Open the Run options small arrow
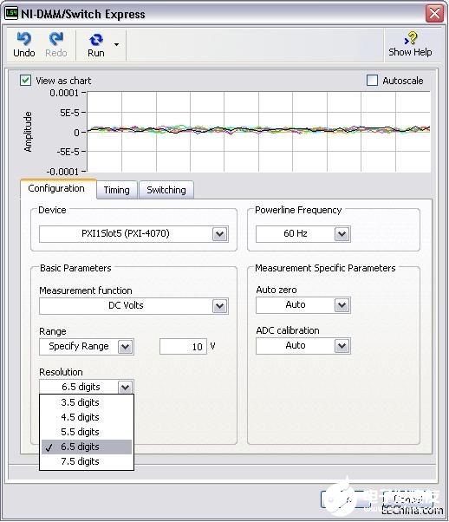The height and width of the screenshot is (522, 449). pos(116,44)
